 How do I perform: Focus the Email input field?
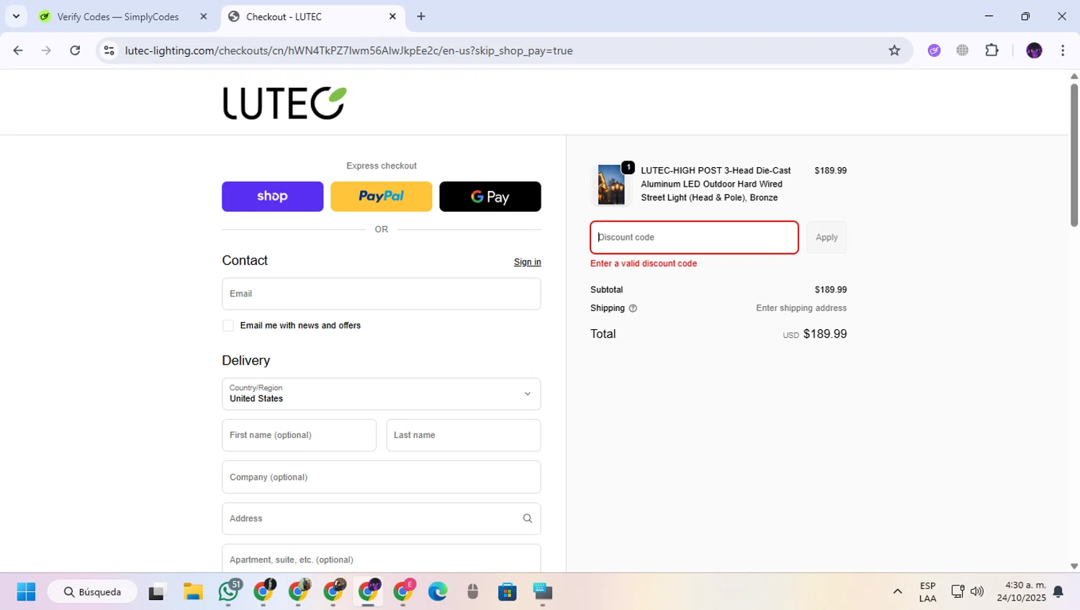coord(381,294)
